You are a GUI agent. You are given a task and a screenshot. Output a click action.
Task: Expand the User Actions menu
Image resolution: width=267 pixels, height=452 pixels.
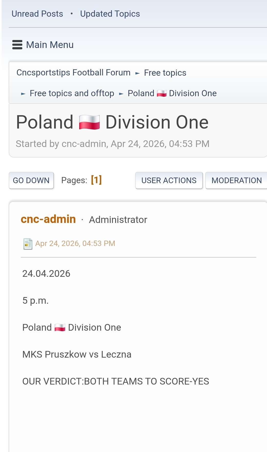(169, 180)
